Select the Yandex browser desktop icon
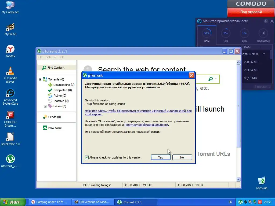 (10, 51)
